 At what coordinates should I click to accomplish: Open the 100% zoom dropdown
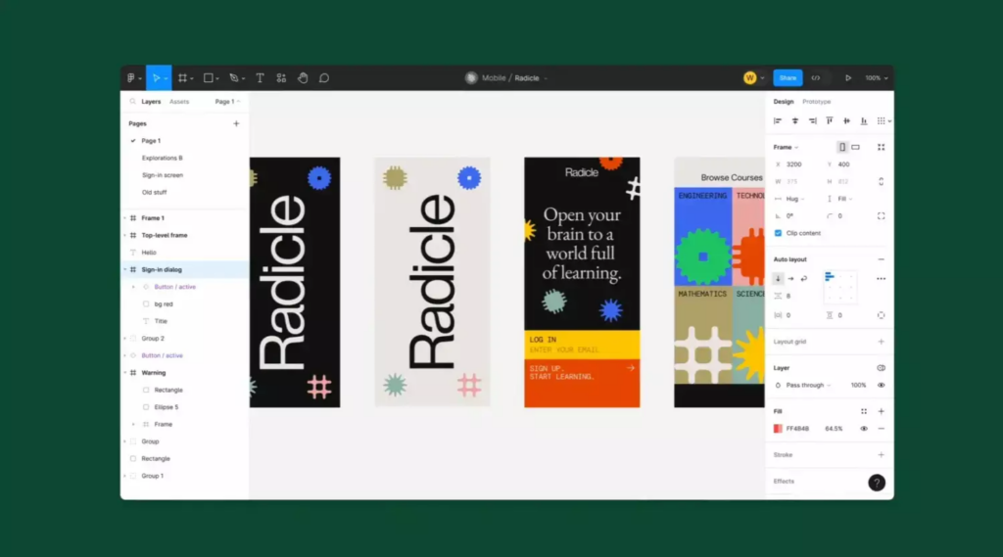coord(877,78)
